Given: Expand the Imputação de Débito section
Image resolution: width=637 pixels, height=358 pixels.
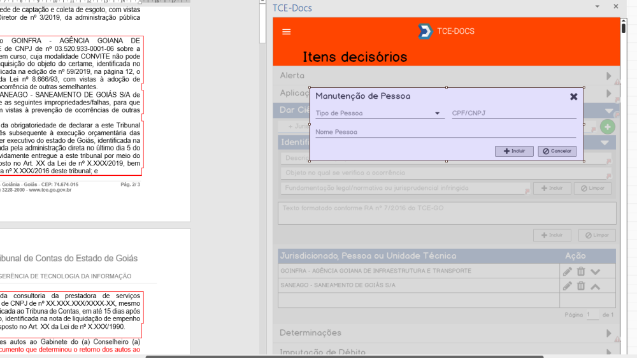Looking at the screenshot, I should tap(610, 351).
